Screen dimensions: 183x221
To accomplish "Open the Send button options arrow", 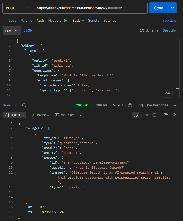I will coord(172,8).
